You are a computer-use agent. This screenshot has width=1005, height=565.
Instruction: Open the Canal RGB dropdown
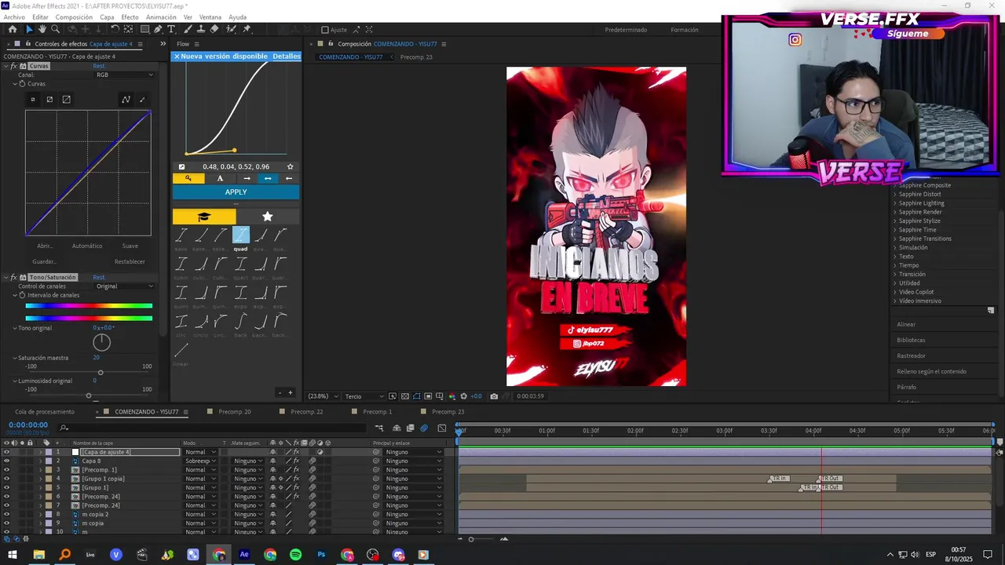tap(125, 75)
